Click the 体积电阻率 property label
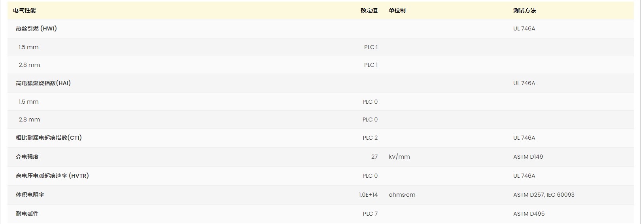The width and height of the screenshot is (641, 224). coord(30,195)
